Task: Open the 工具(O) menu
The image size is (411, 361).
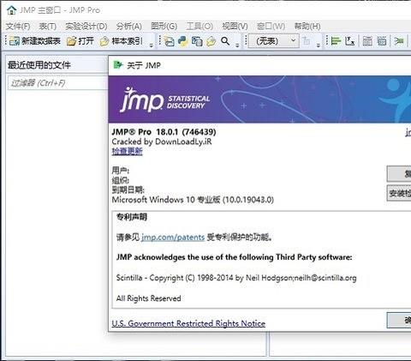Action: pyautogui.click(x=200, y=27)
